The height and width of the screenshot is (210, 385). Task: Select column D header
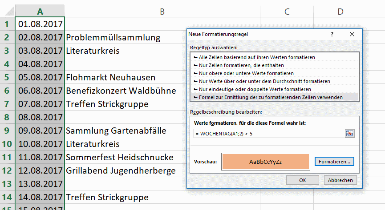(x=340, y=11)
